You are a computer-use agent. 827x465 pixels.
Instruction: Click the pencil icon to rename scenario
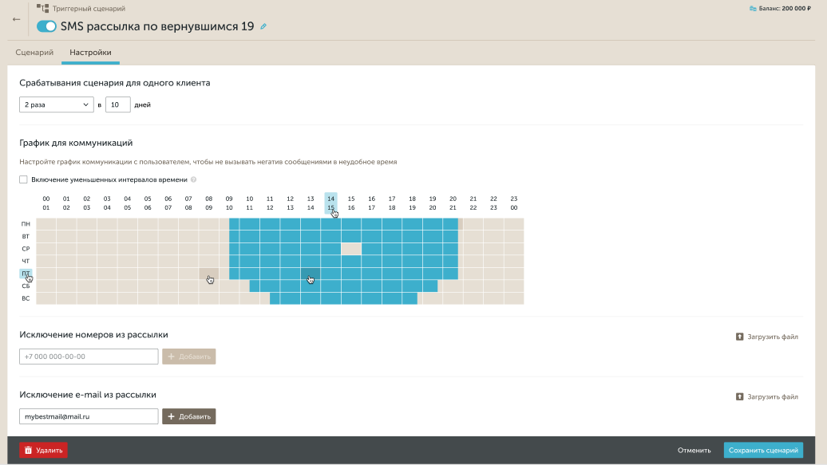coord(264,26)
